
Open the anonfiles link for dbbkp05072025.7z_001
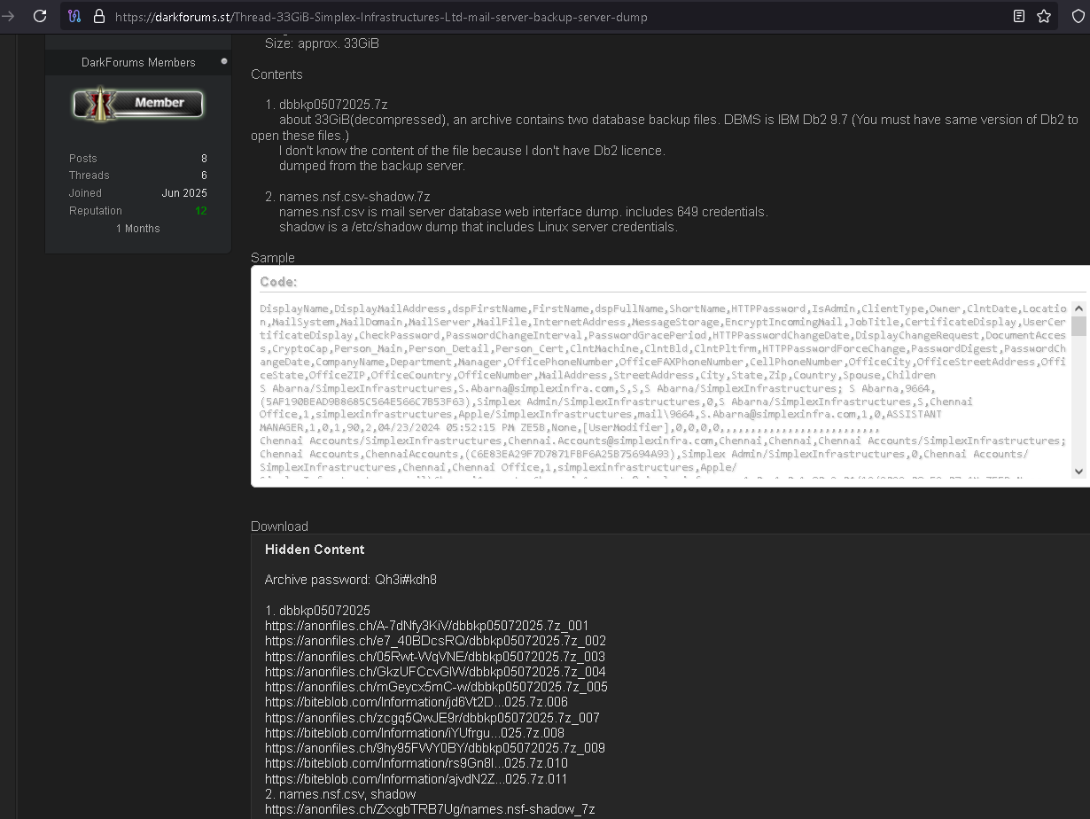(x=426, y=625)
